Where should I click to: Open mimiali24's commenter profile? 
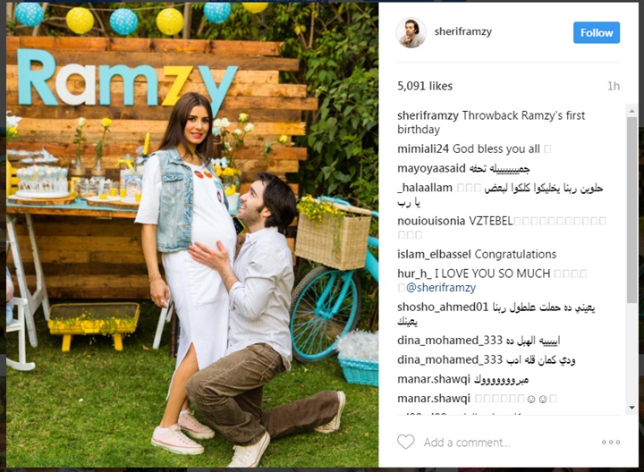tap(422, 149)
